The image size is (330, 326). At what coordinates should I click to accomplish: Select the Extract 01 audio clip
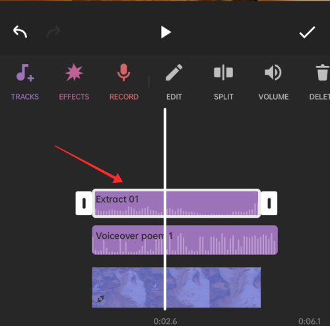[x=176, y=203]
